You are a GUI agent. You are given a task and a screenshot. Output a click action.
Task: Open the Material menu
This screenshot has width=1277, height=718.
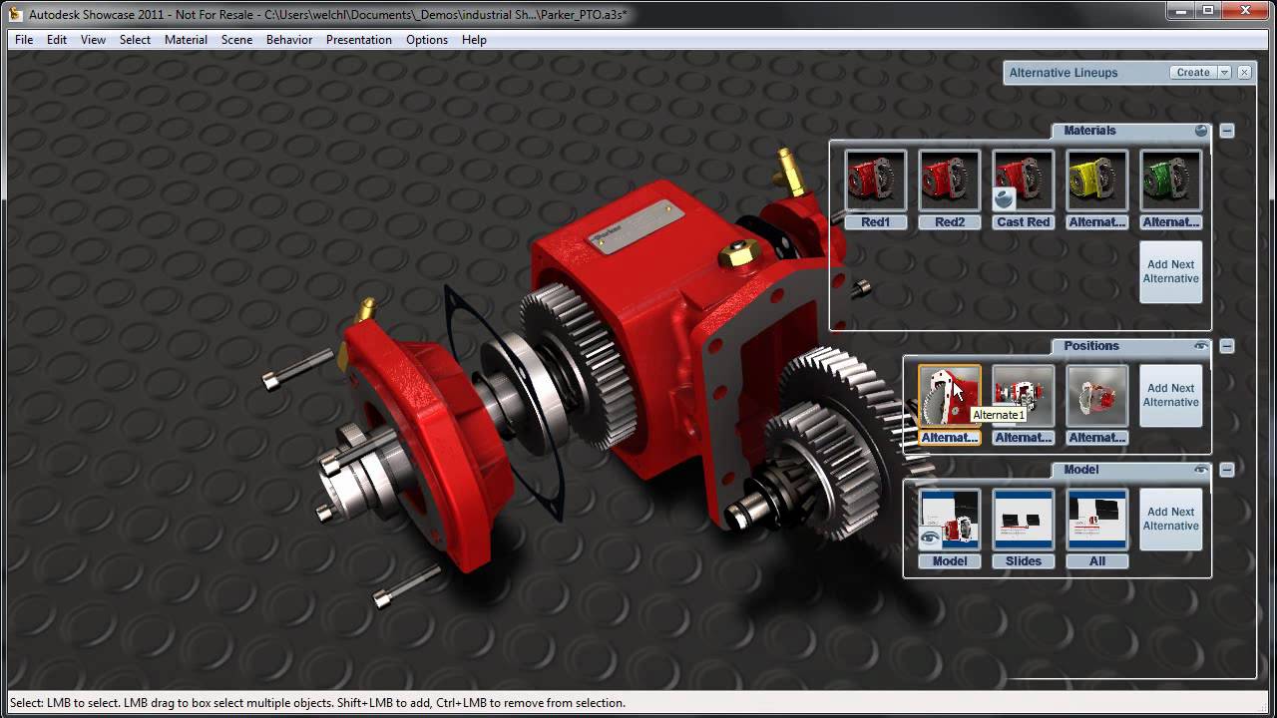(186, 40)
